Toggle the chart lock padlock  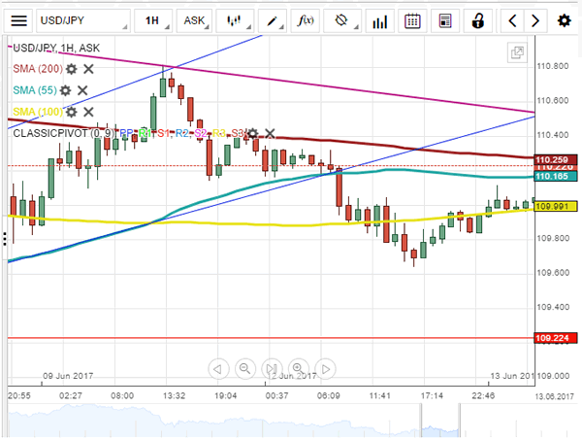point(476,19)
